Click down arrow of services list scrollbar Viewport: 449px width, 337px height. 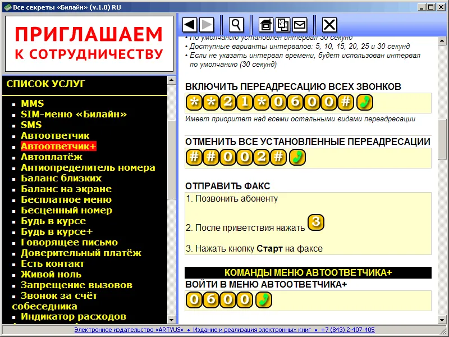[172, 320]
